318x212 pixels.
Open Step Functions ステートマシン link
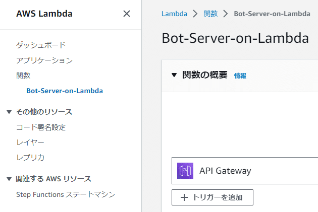click(x=66, y=194)
